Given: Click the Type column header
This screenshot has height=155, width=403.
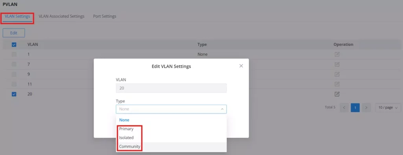Looking at the screenshot, I should 202,45.
